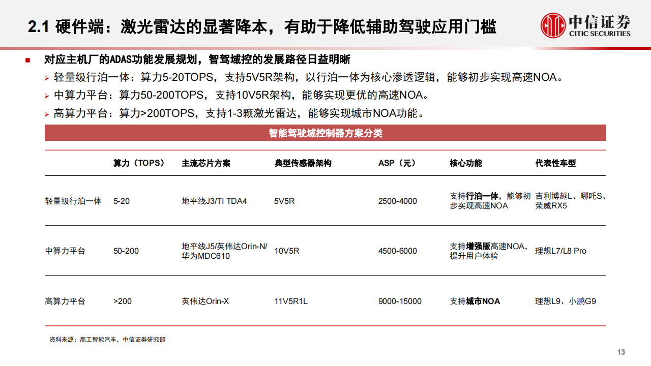Click the cell 11V5R1L
651x366 pixels.
(x=291, y=301)
